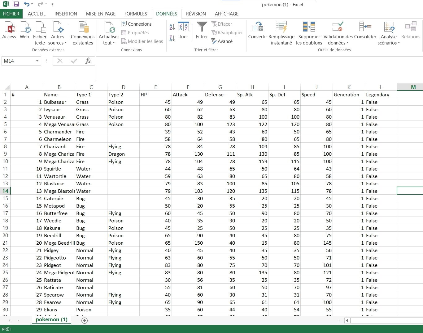Add a new sheet with the plus icon
Screen dimensions: 423x333
click(x=85, y=320)
